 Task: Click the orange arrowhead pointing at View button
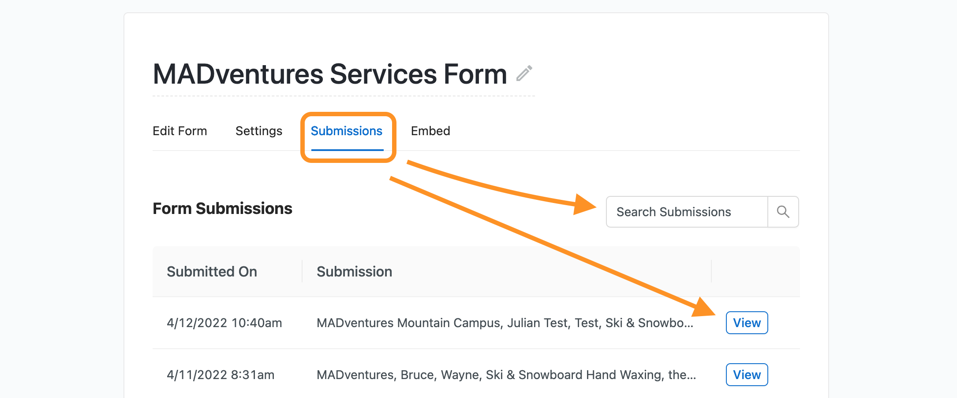tap(704, 307)
